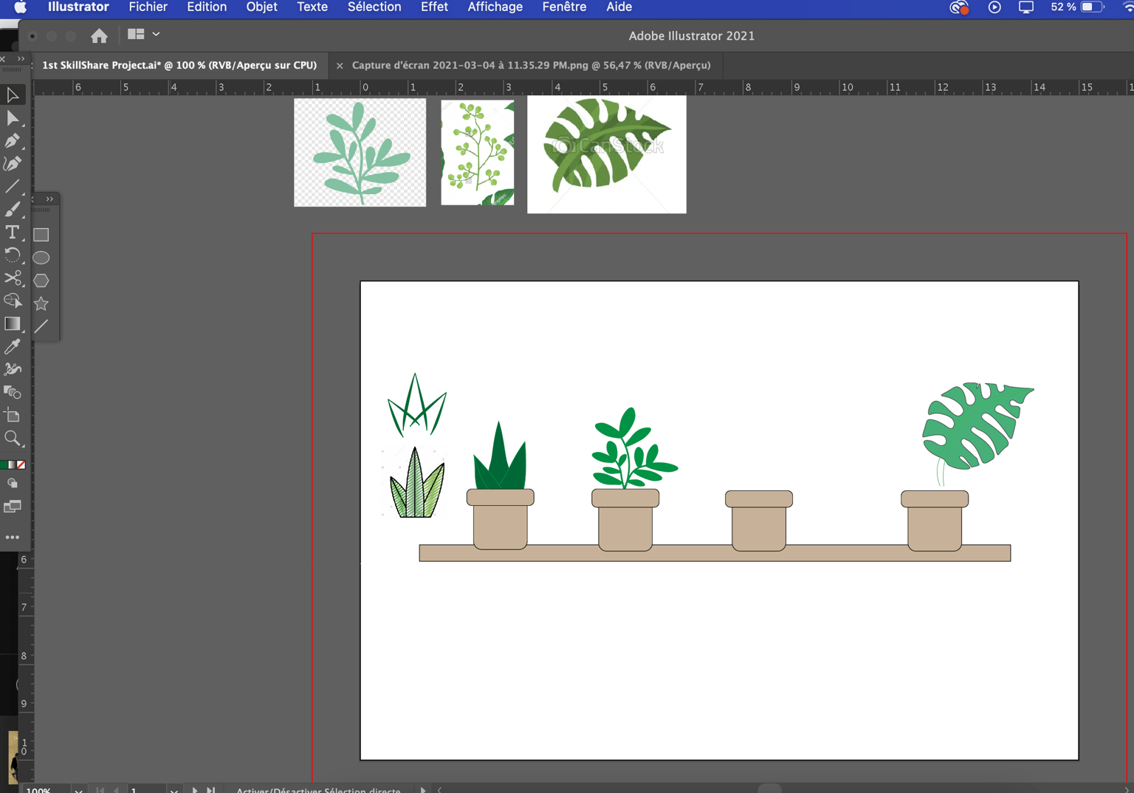Set paint to None swatch

click(21, 465)
